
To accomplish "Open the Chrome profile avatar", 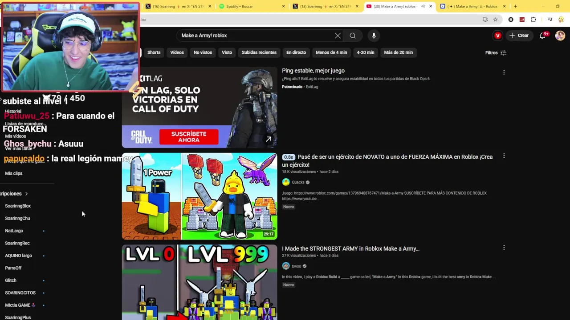I will (x=561, y=20).
